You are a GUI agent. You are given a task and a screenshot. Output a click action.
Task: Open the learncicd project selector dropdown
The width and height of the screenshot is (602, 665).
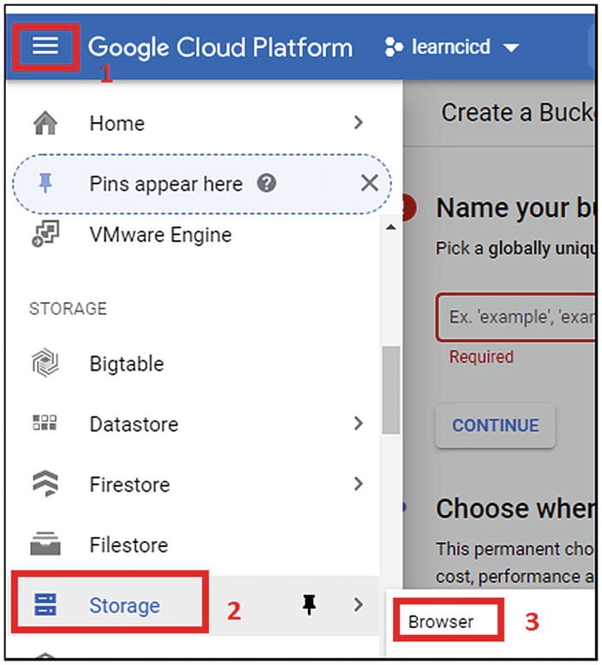coord(452,47)
